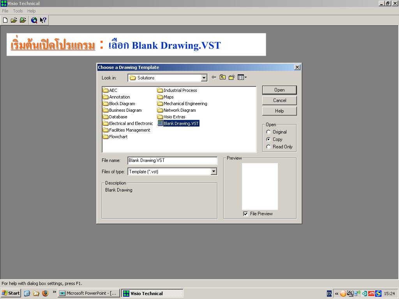Viewport: 399px width, 299px height.
Task: Click the Up One Level folder icon
Action: click(x=222, y=77)
